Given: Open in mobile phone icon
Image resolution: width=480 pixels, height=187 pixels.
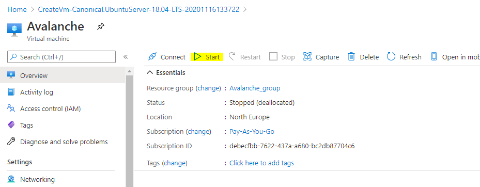Looking at the screenshot, I should pos(434,57).
